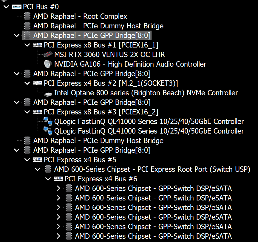Expand the last GPP-Switch DSP/eSATA entry

point(58,236)
